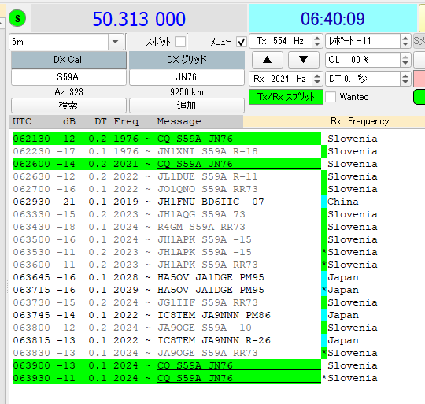The width and height of the screenshot is (425, 404).
Task: Click the UTC column header
Action: (x=22, y=121)
